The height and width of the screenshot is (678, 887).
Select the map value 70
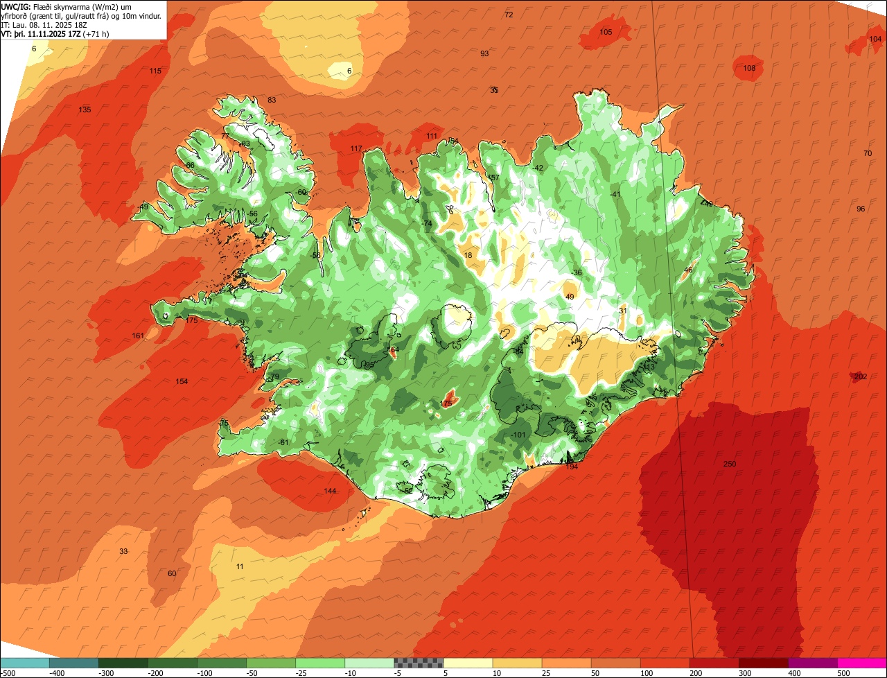point(868,153)
